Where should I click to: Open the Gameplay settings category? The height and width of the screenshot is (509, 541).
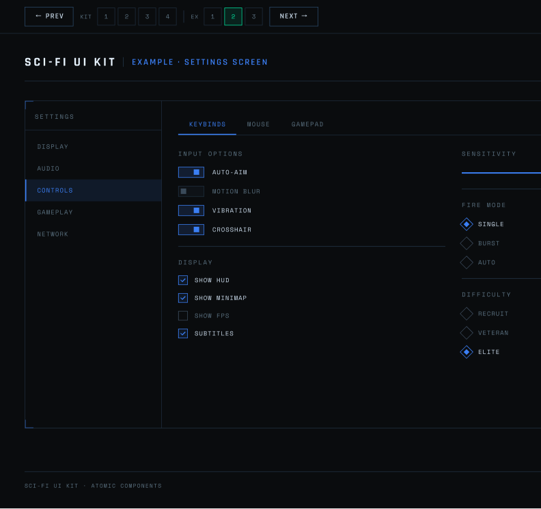[x=94, y=212]
